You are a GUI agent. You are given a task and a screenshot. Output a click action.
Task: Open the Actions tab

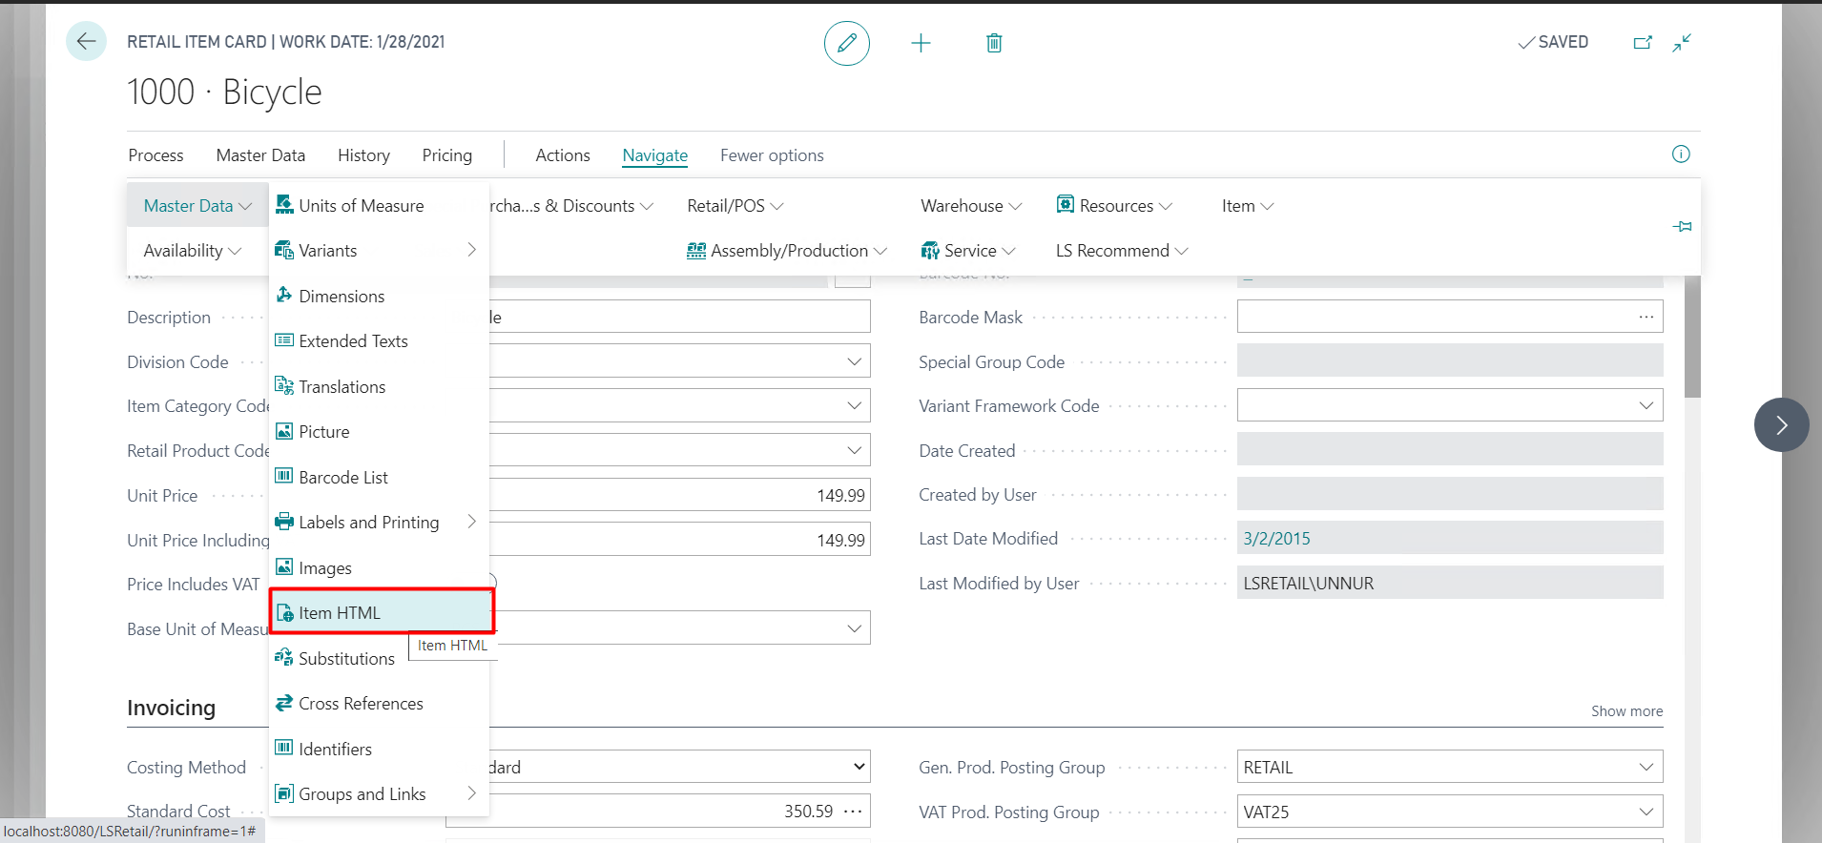[563, 155]
